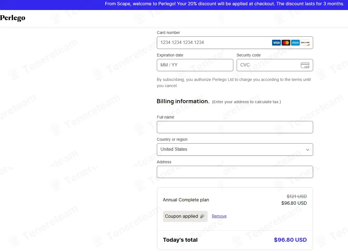This screenshot has height=252, width=348.
Task: Click the subscription authorization terms text
Action: (234, 83)
